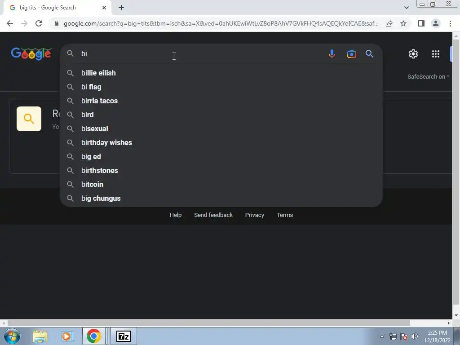Image resolution: width=460 pixels, height=345 pixels.
Task: Click the Send feedback link
Action: [213, 215]
